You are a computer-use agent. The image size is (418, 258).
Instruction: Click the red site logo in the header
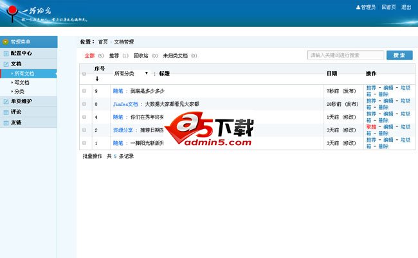click(x=12, y=13)
